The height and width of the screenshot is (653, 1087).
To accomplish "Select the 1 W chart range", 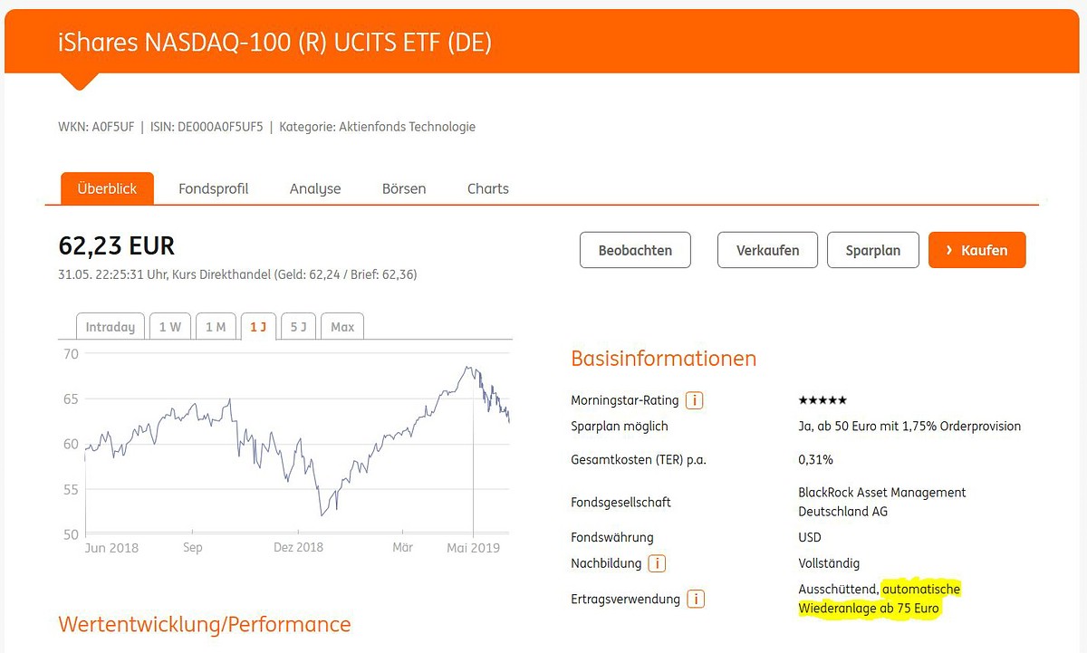I will 170,326.
